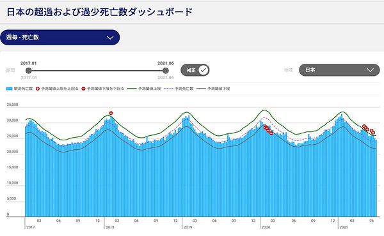
Task: Click the 35,000 y-axis label
Action: pyautogui.click(x=12, y=105)
